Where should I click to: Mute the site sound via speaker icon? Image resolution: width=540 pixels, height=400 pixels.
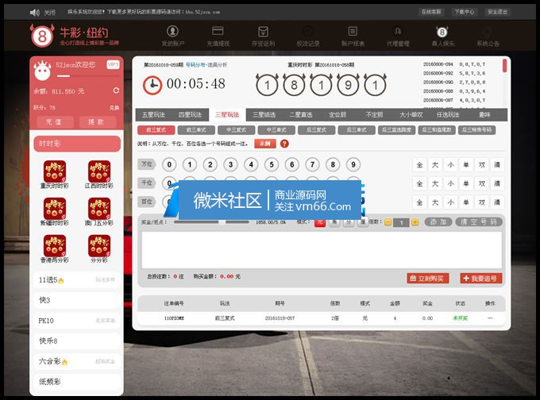click(34, 13)
